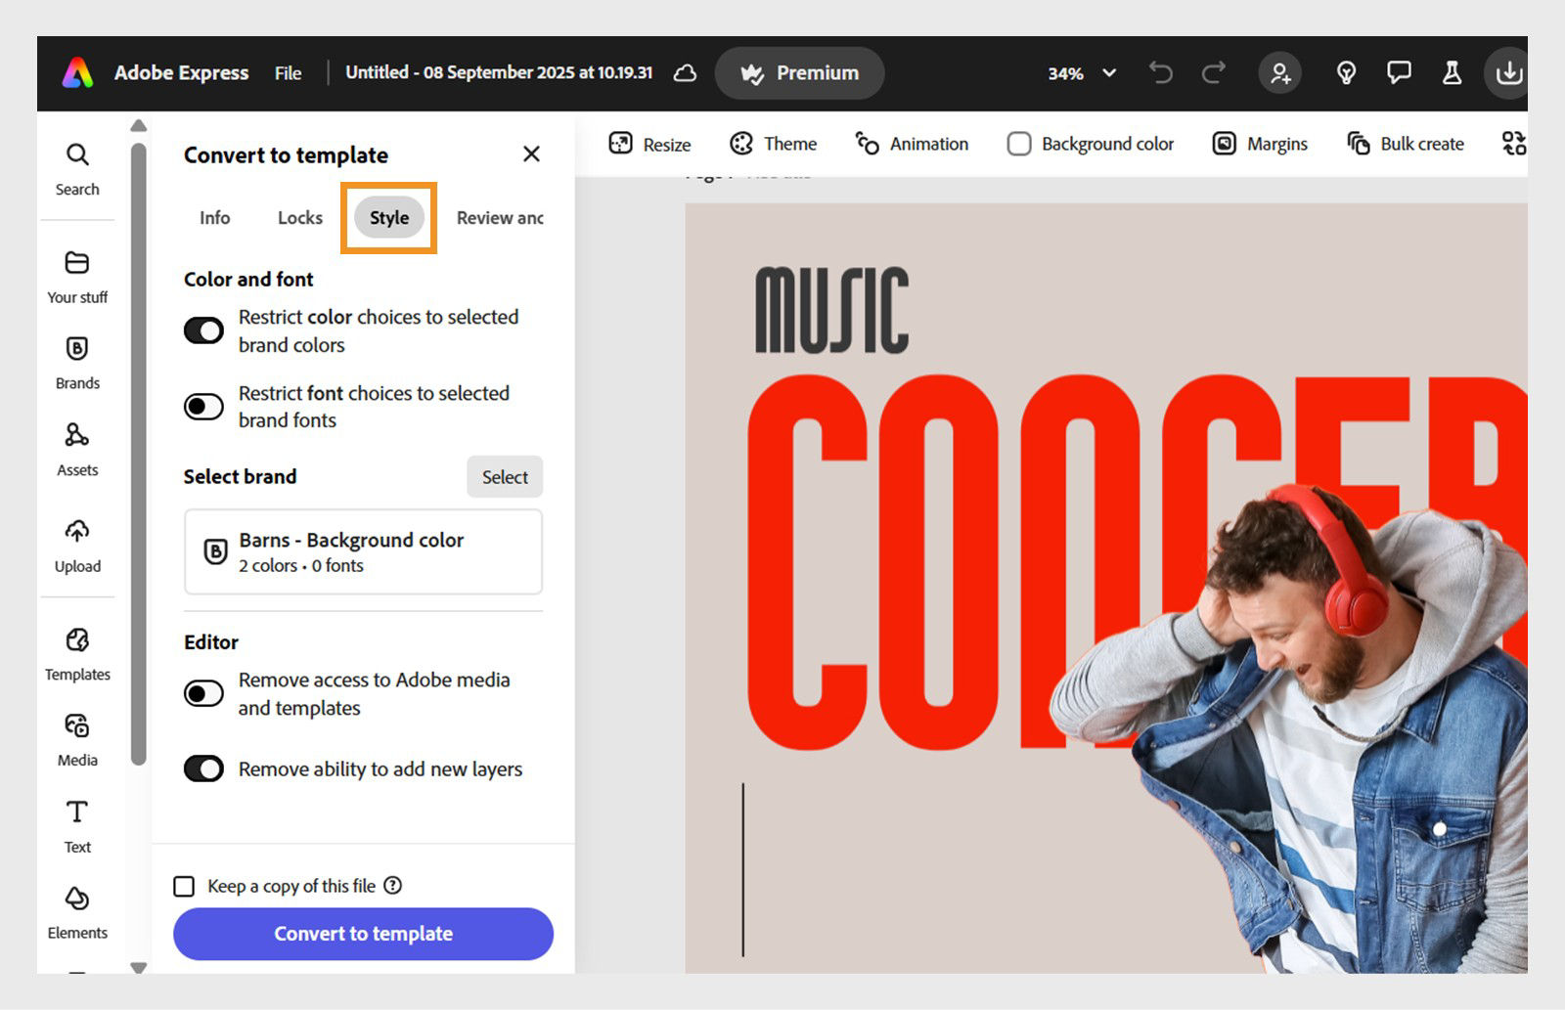Viewport: 1565px width, 1010px height.
Task: Open the Theme tool
Action: pyautogui.click(x=773, y=144)
